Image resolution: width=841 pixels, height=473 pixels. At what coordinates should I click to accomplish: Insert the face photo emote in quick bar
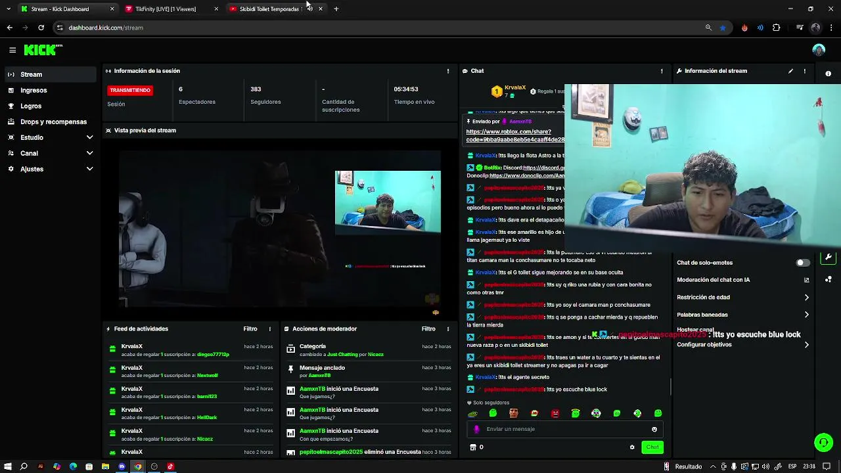point(514,413)
